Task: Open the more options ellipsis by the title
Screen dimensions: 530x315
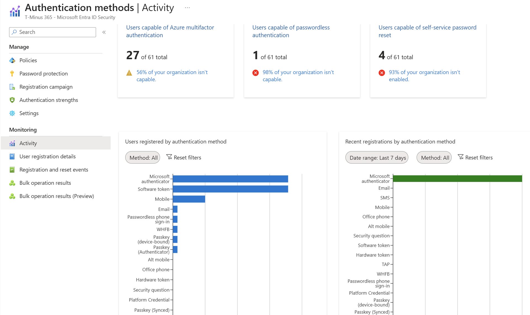Action: pos(187,8)
